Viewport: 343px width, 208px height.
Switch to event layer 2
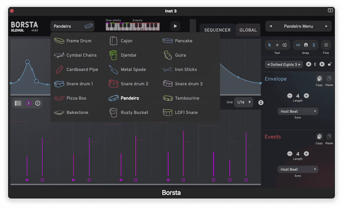[38, 103]
